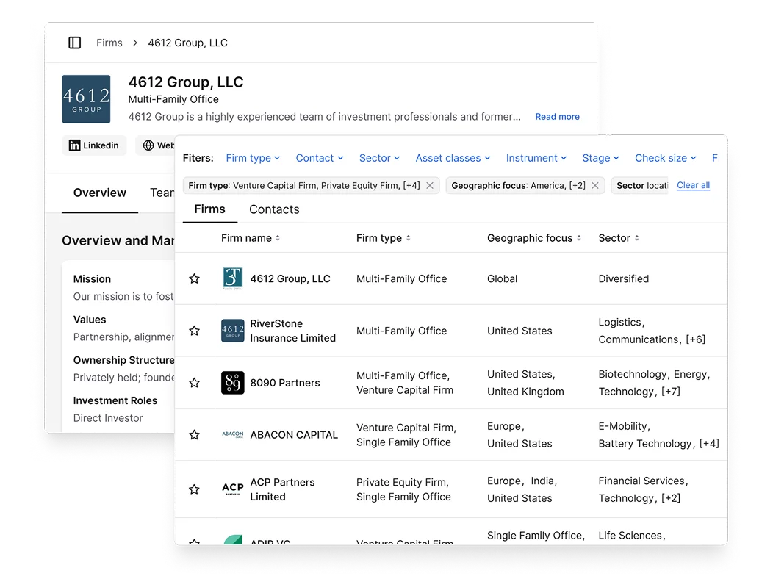This screenshot has height=579, width=773.
Task: Expand the Instrument filter options
Action: [536, 158]
